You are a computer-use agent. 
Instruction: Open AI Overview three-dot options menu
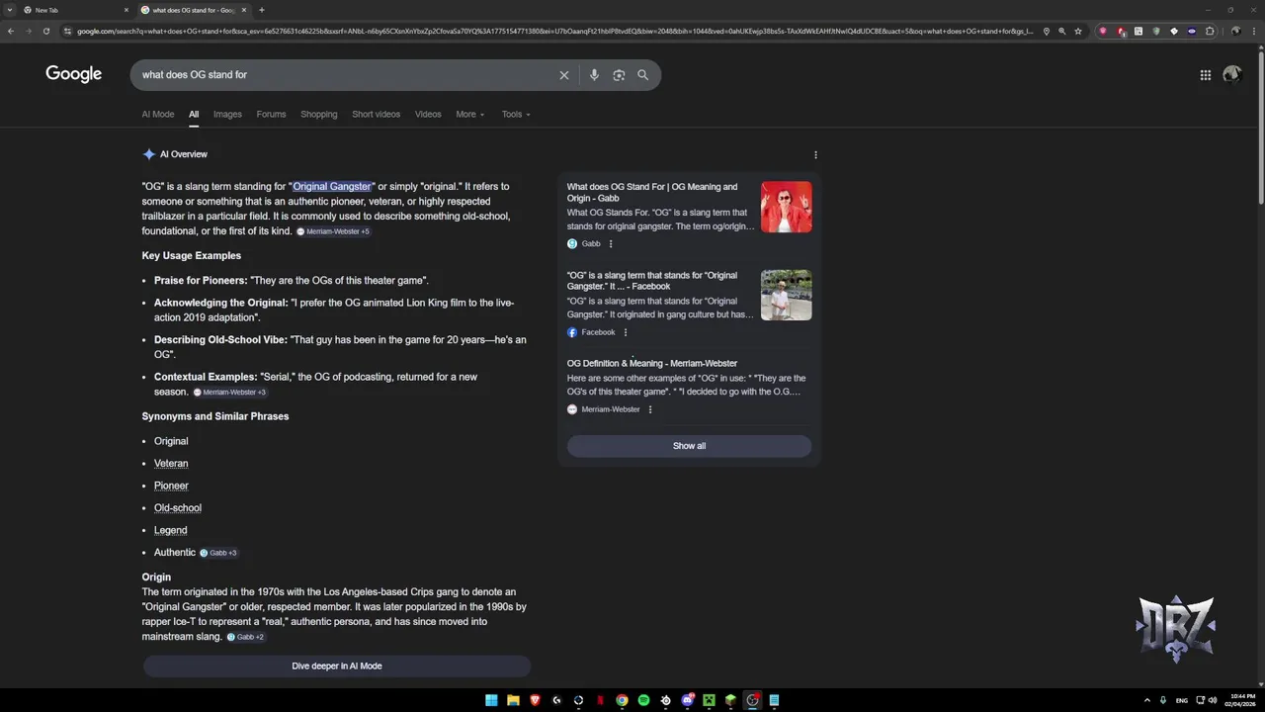point(815,154)
